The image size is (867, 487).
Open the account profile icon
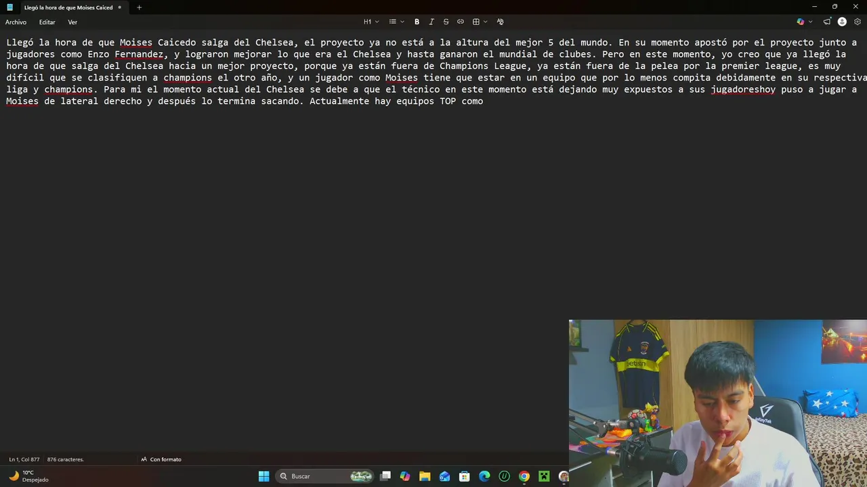click(842, 22)
